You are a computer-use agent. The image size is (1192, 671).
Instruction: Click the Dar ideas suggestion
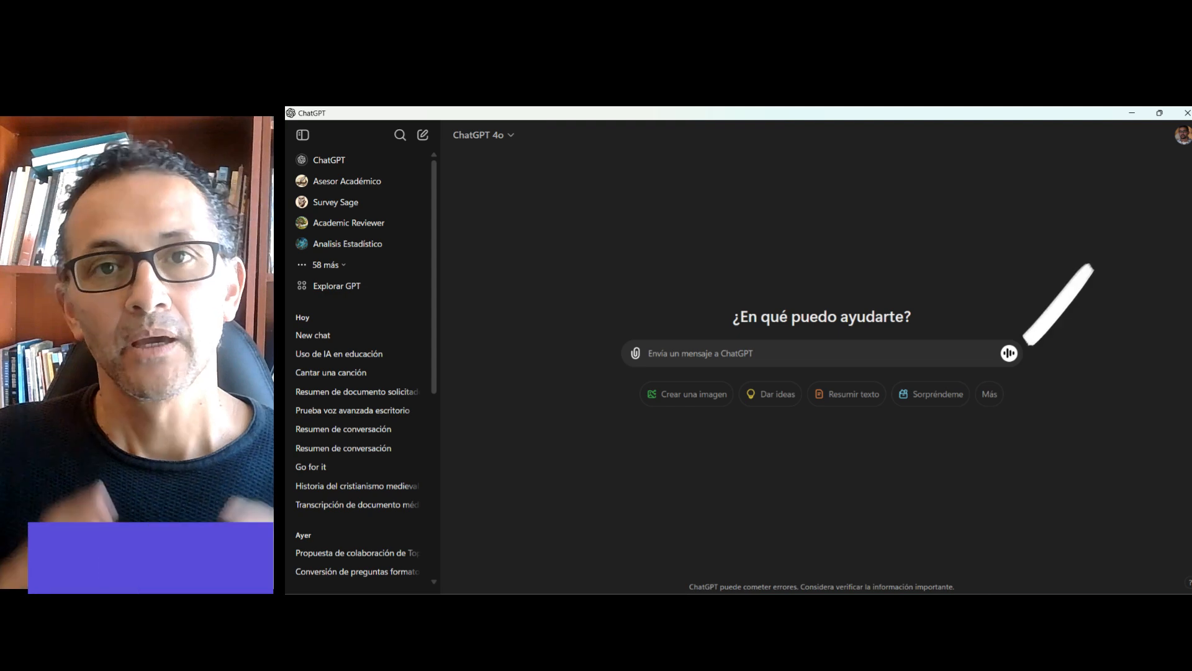770,394
